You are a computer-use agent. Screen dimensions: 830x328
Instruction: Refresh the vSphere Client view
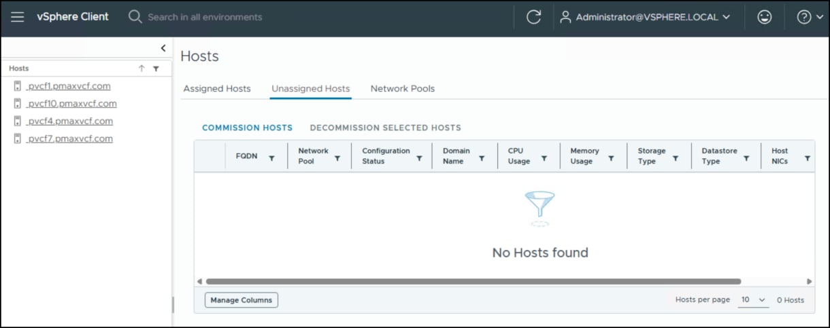(534, 18)
